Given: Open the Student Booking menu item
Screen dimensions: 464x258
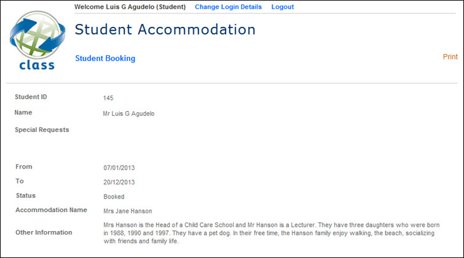Looking at the screenshot, I should point(105,59).
